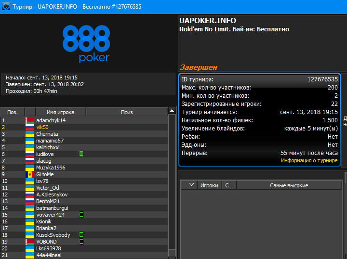The height and width of the screenshot is (259, 347).
Task: Open the Информация о турнире link
Action: pos(309,160)
